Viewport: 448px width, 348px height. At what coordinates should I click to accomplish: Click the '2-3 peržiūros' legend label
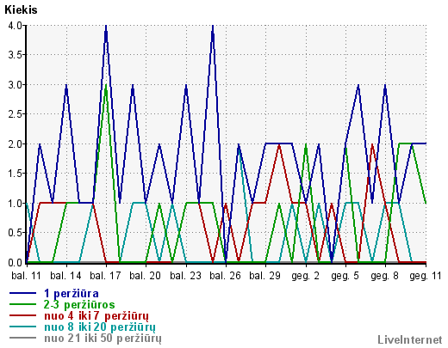pyautogui.click(x=79, y=304)
